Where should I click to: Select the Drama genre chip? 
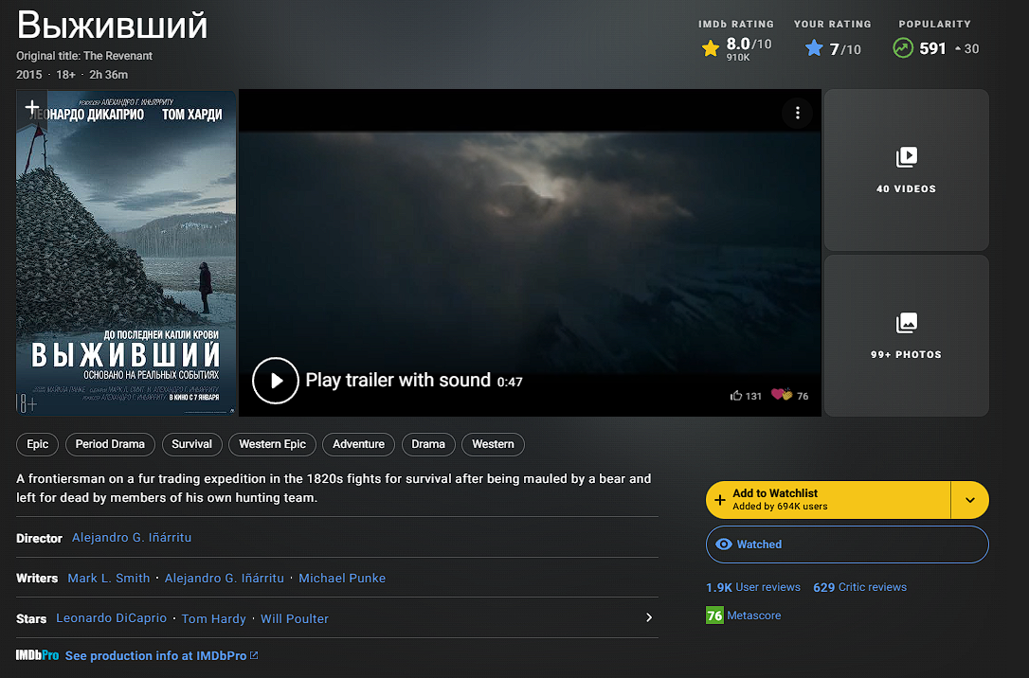428,444
